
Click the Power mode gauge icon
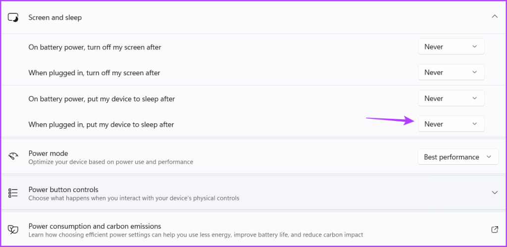[x=13, y=157]
